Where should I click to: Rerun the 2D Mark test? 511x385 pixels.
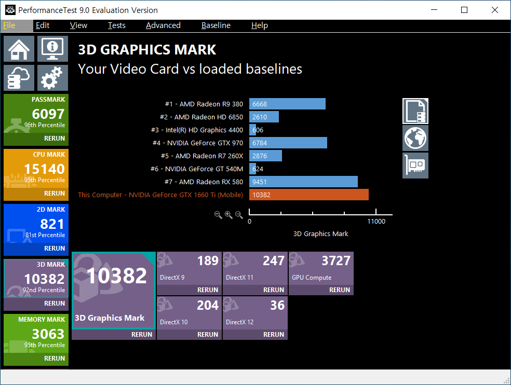(36, 249)
